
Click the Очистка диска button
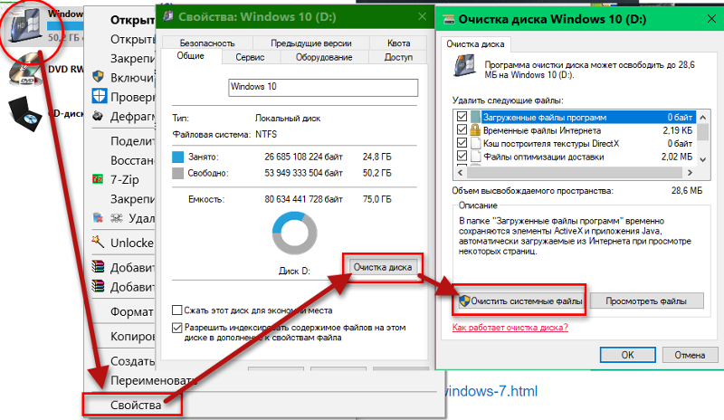pos(382,267)
